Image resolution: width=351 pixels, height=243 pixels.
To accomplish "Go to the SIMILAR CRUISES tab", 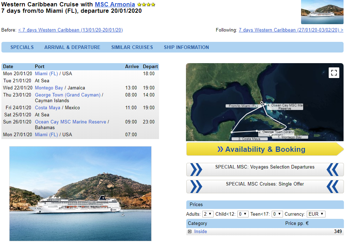I will (132, 47).
